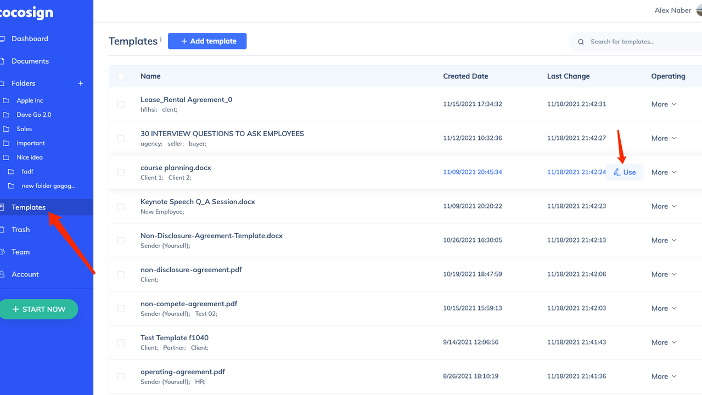This screenshot has height=395, width=702.
Task: Click the Apple Inc folder icon
Action: click(6, 100)
